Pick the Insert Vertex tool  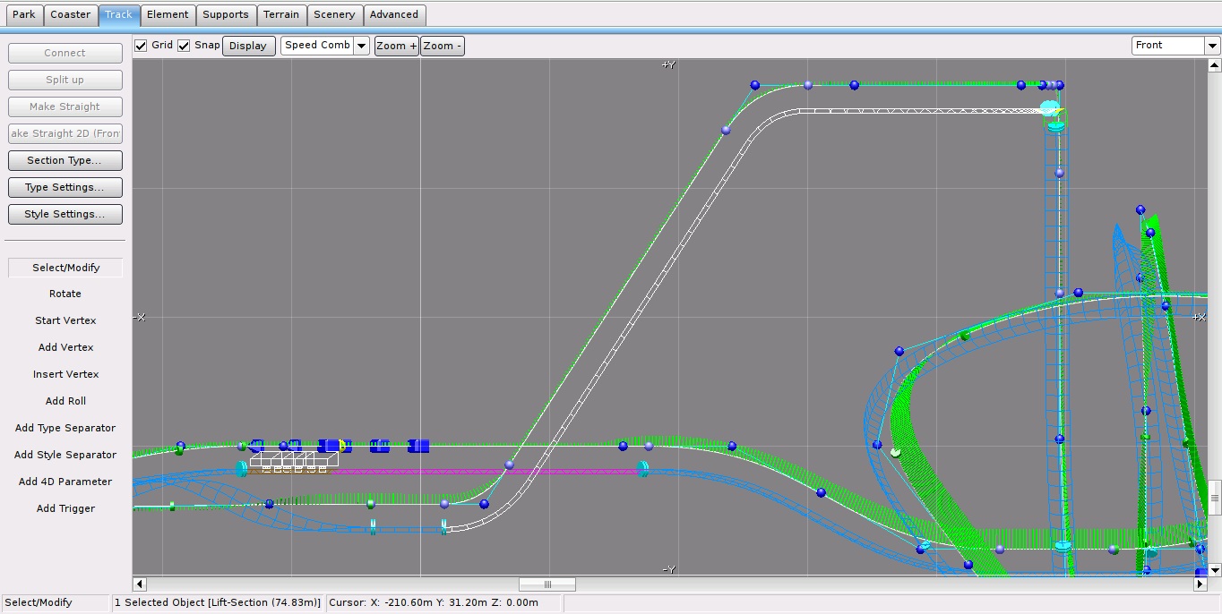(x=65, y=374)
